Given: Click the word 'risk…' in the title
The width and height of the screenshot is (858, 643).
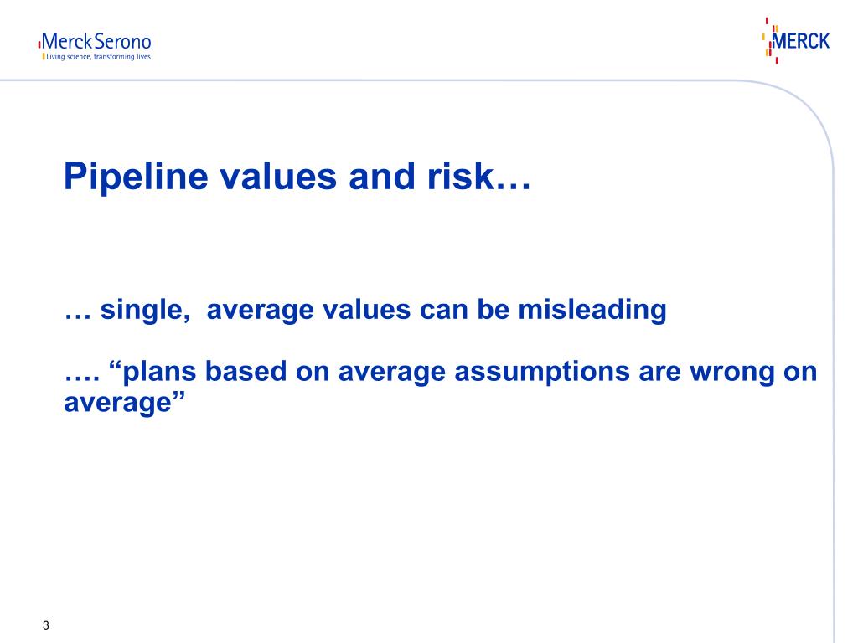Looking at the screenshot, I should pos(478,177).
